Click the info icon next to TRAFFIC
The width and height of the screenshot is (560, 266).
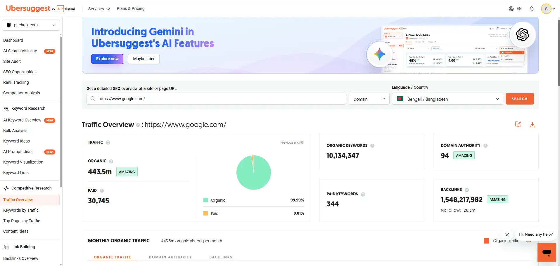[x=108, y=142]
